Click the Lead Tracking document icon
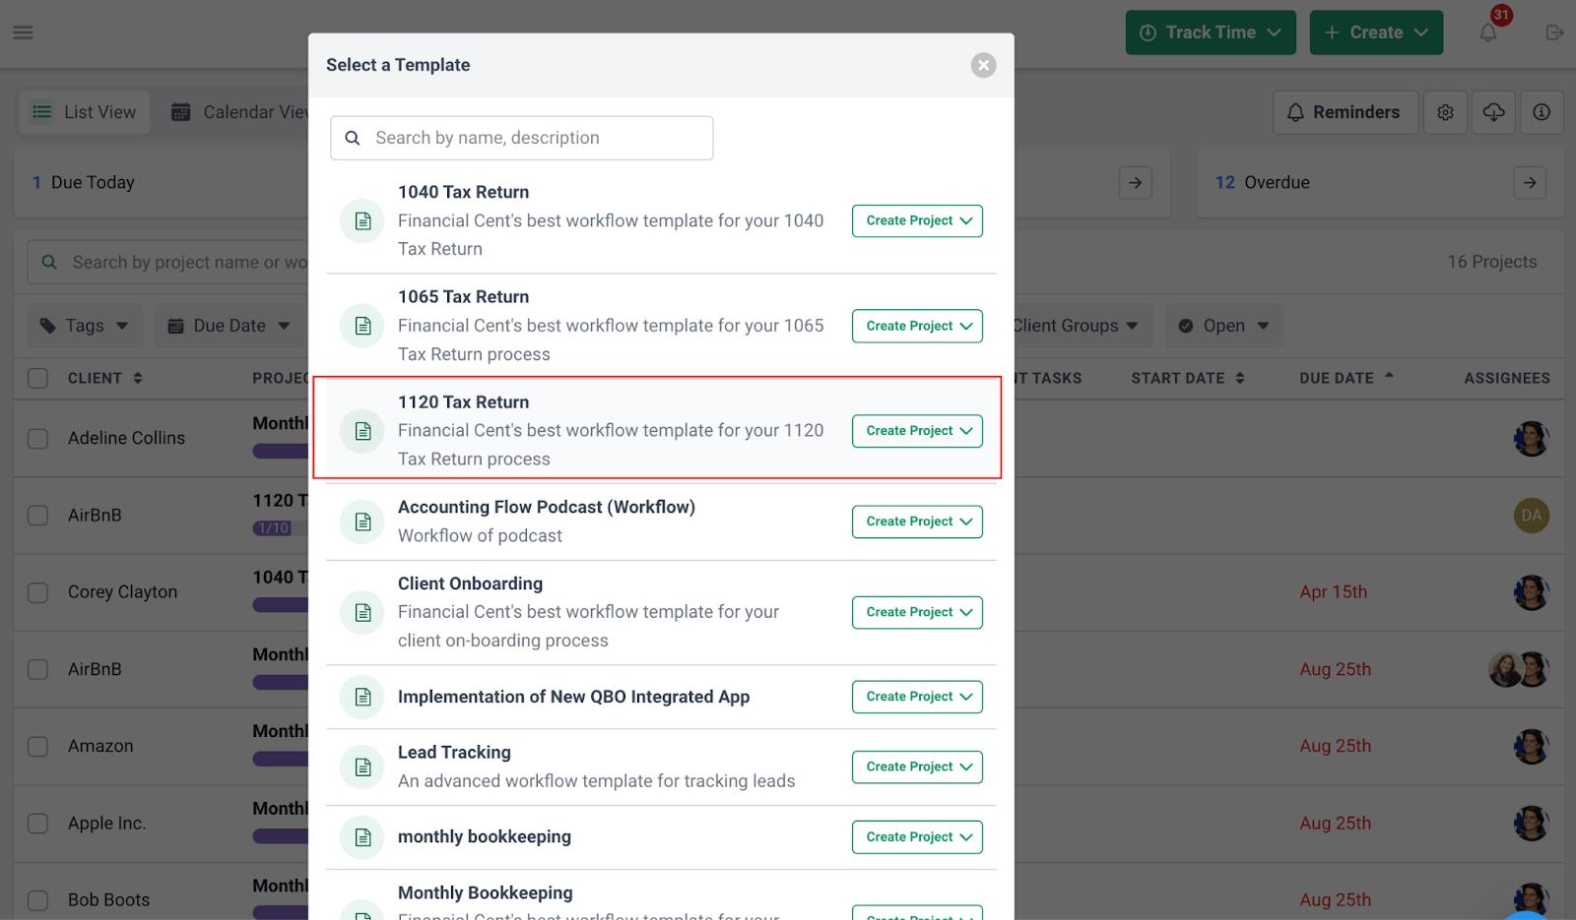 362,767
